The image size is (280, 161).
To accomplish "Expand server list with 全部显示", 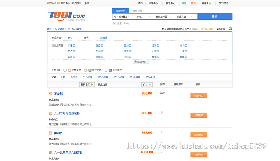I will 140,62.
